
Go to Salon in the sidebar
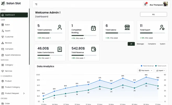(7, 25)
